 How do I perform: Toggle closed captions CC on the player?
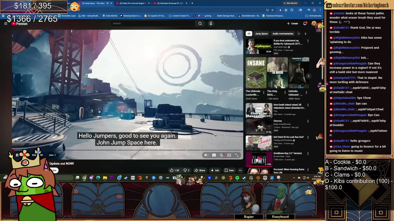[x=214, y=155]
